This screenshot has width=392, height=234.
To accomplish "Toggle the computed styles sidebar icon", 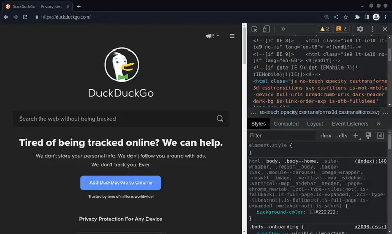I will tap(380, 136).
